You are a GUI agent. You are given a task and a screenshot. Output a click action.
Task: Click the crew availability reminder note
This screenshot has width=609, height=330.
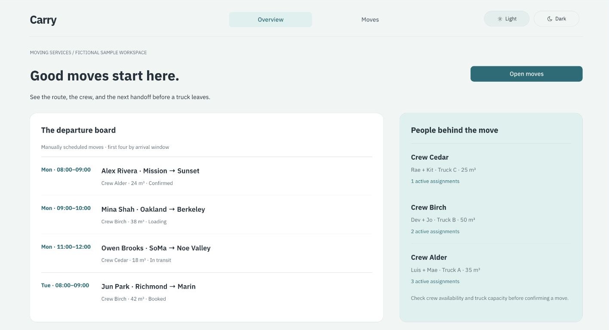(490, 298)
